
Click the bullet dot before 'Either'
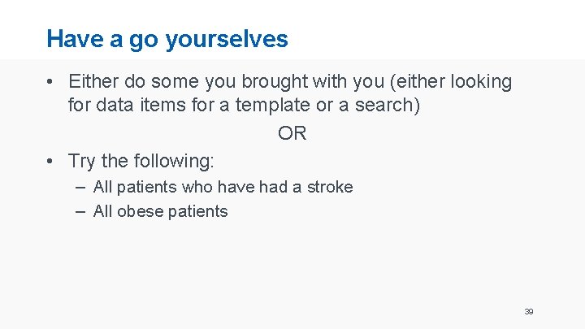tap(50, 82)
